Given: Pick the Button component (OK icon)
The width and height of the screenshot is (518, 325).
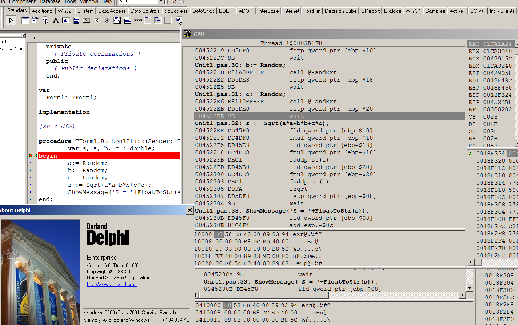Looking at the screenshot, I should [x=87, y=20].
